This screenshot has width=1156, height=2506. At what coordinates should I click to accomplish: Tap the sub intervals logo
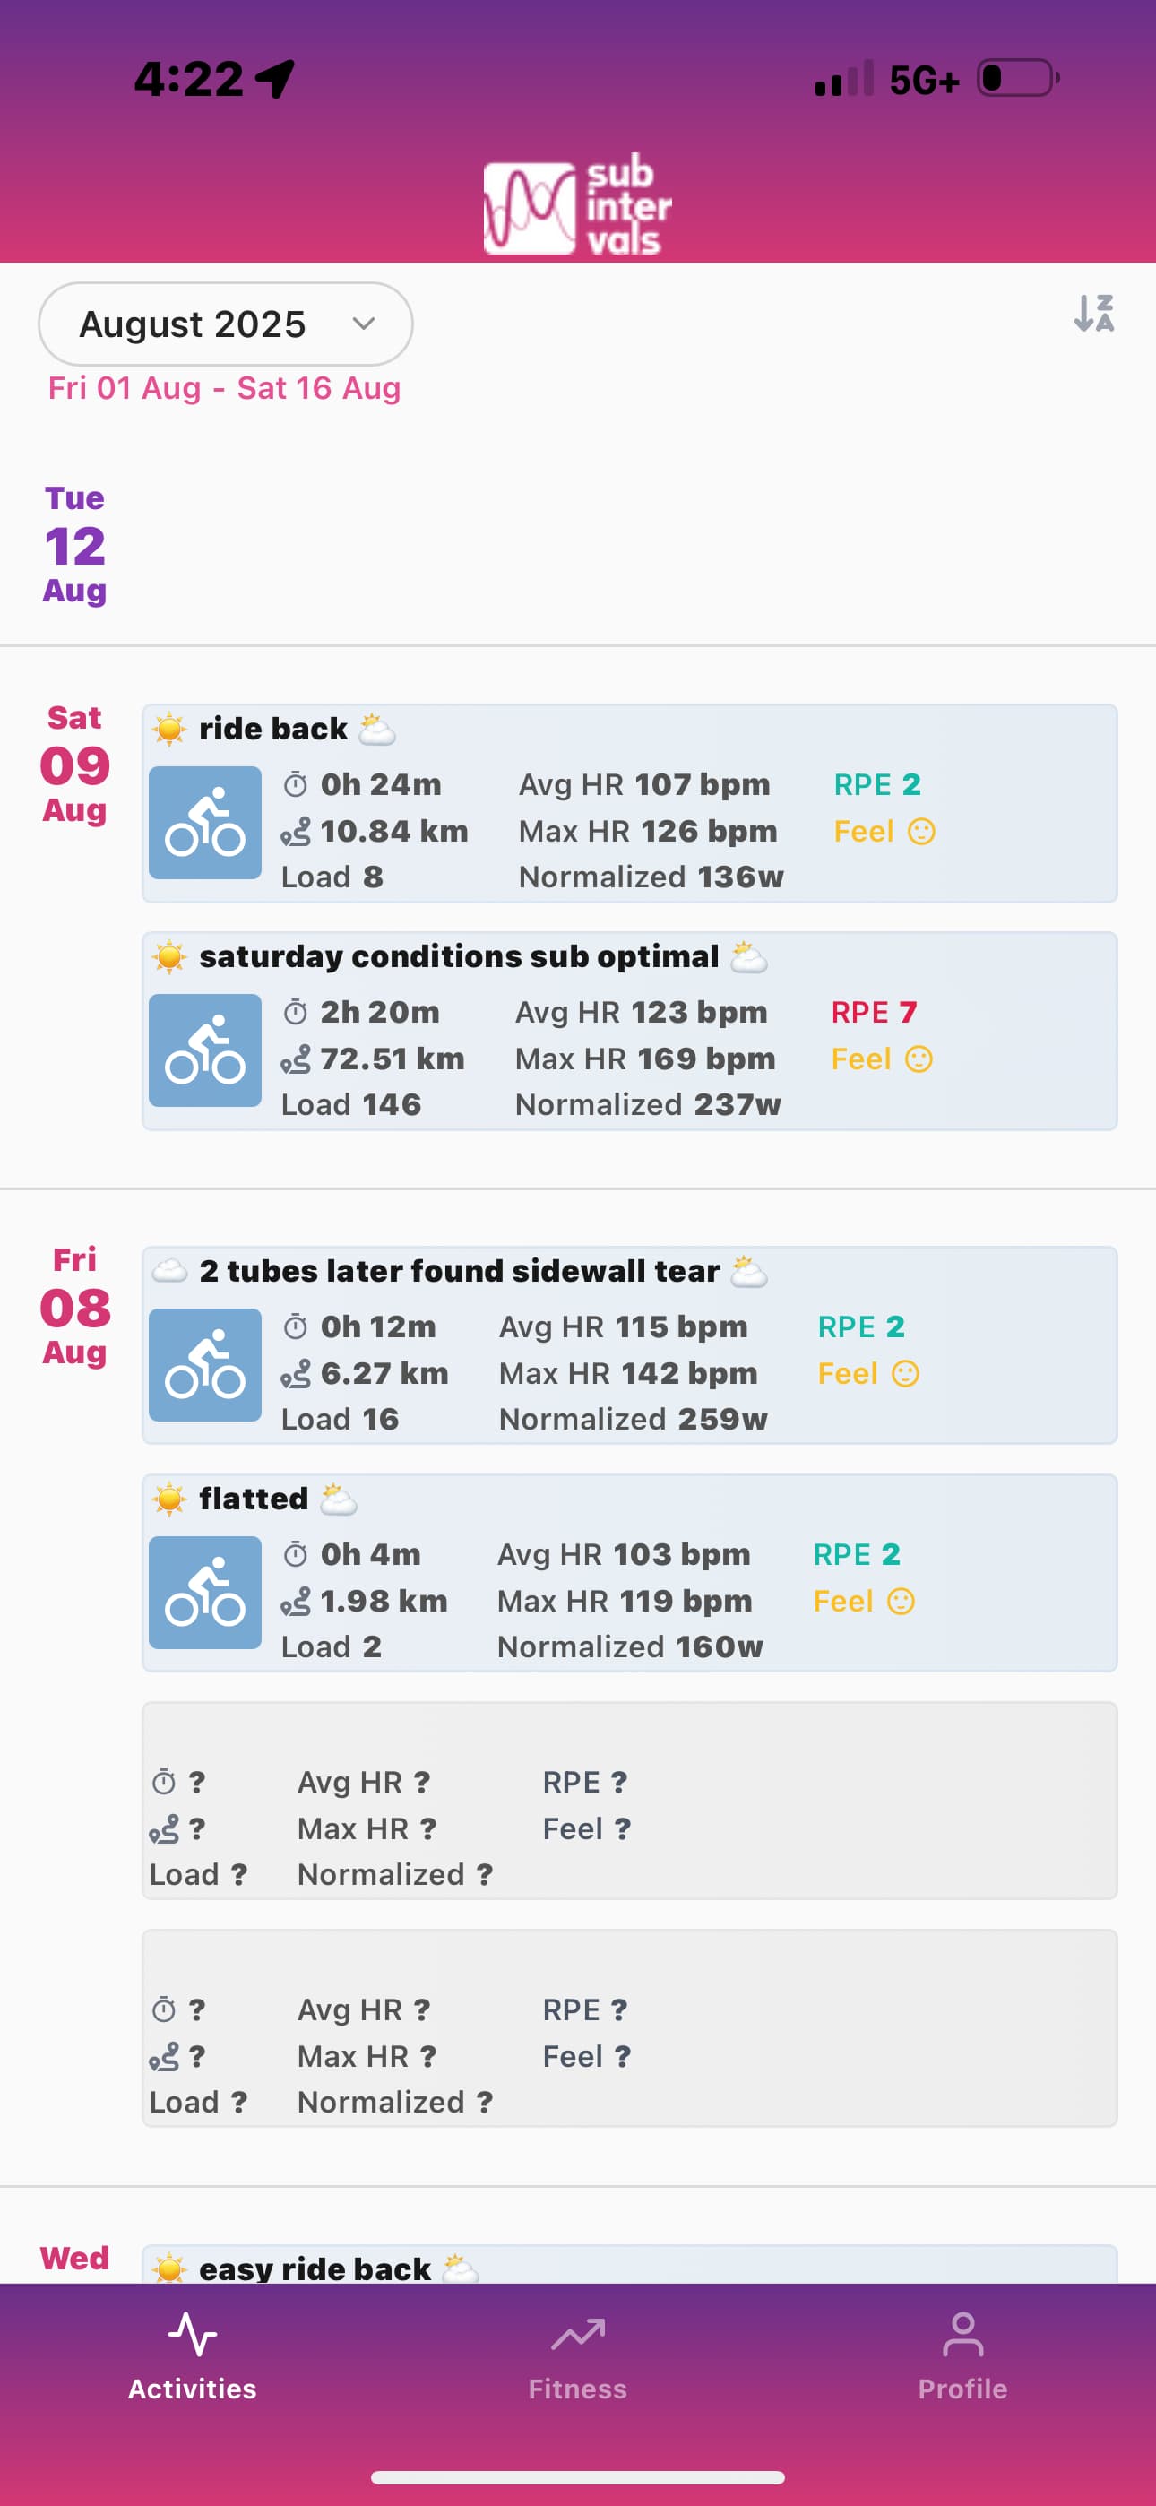tap(578, 206)
